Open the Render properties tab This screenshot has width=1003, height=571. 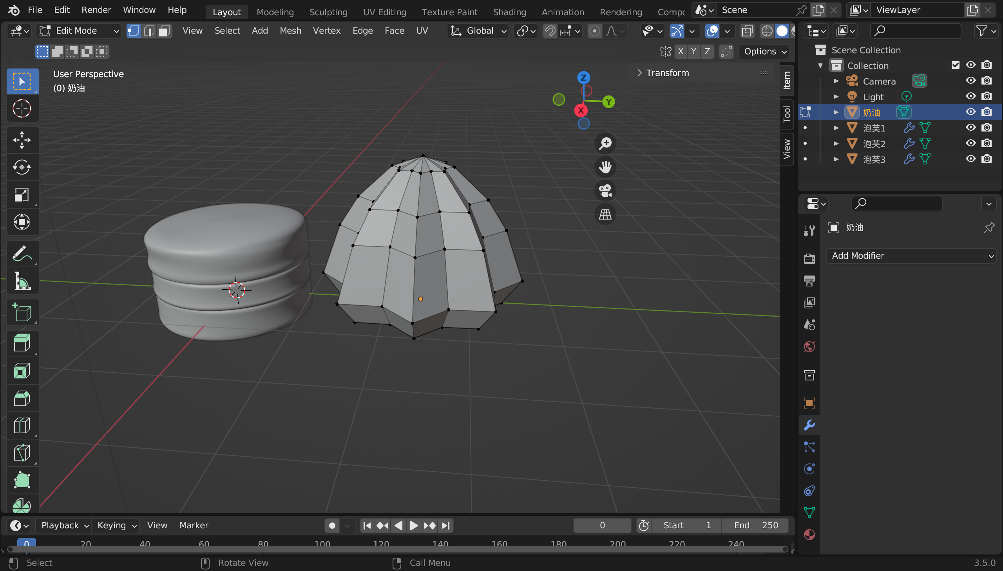point(809,258)
